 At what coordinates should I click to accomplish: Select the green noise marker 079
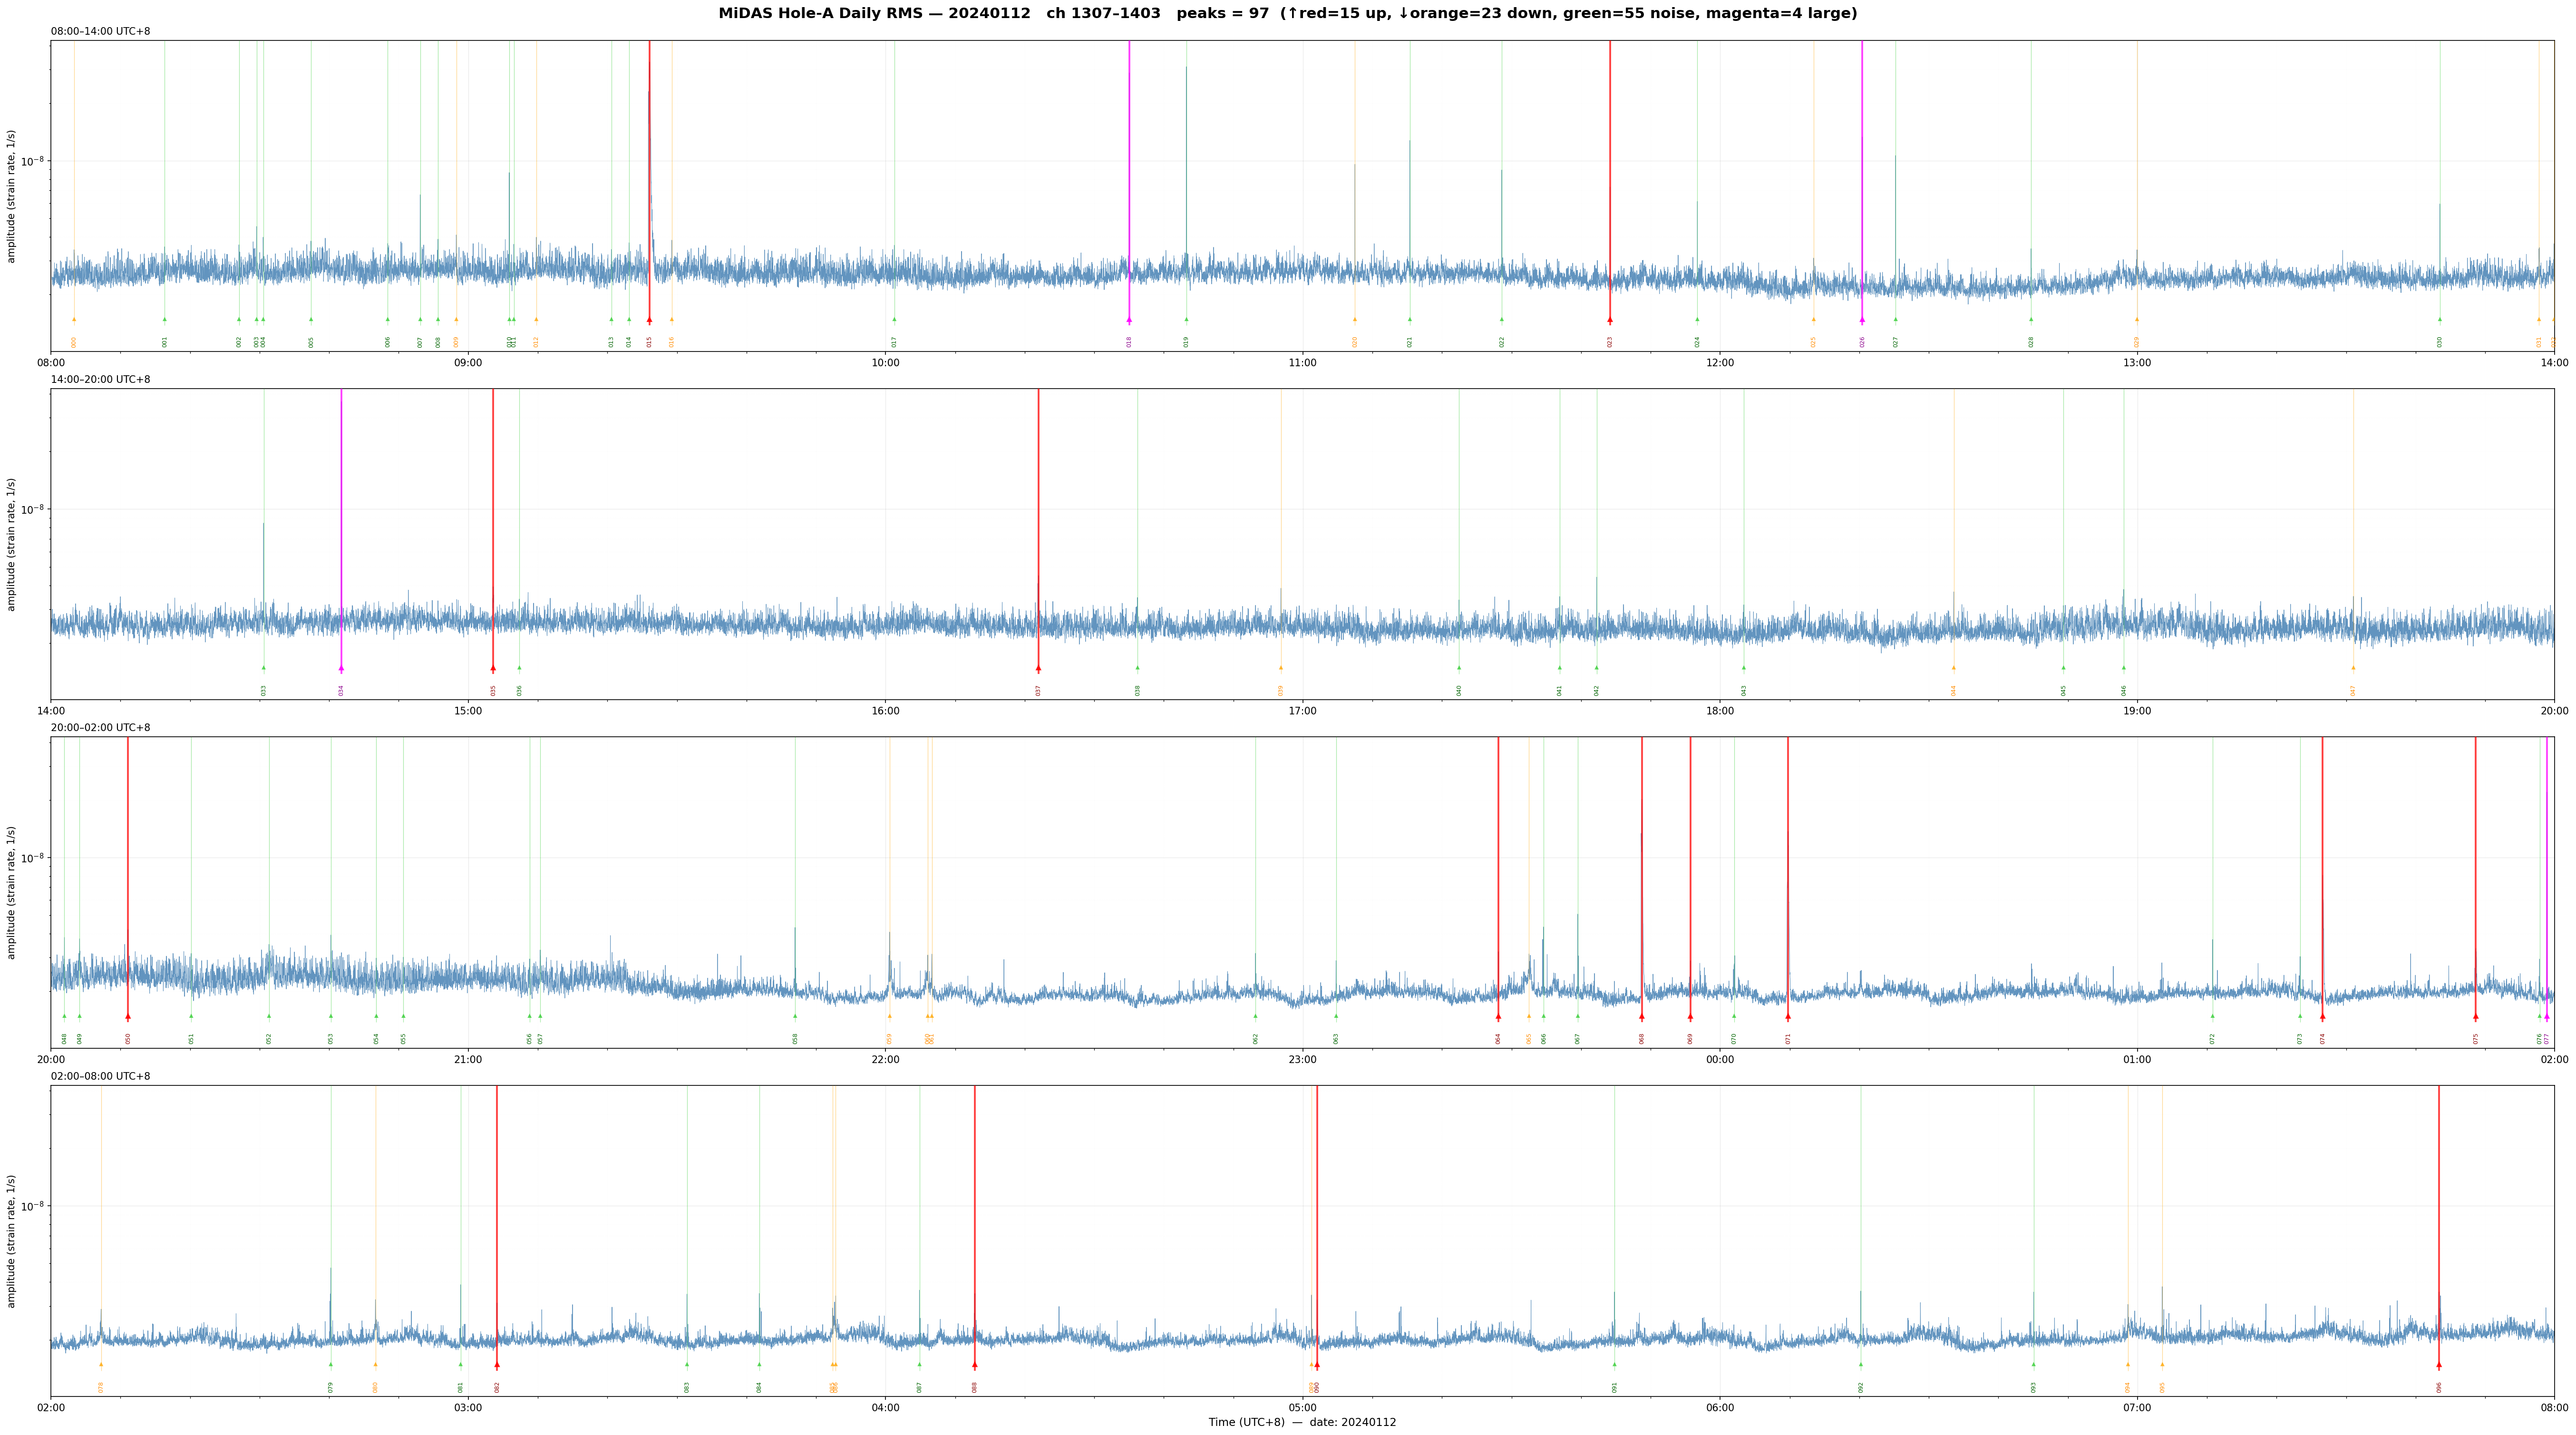coord(331,1365)
